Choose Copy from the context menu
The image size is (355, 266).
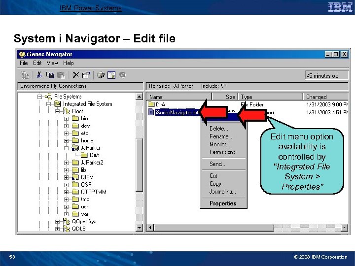(x=215, y=184)
